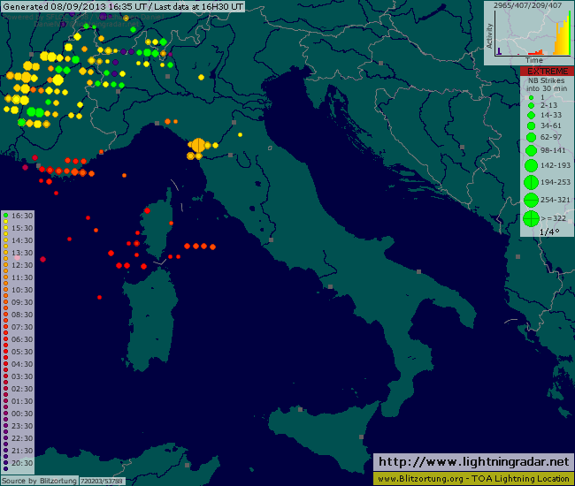Select the 07:30 time legend label
The width and height of the screenshot is (575, 486).
[22, 327]
